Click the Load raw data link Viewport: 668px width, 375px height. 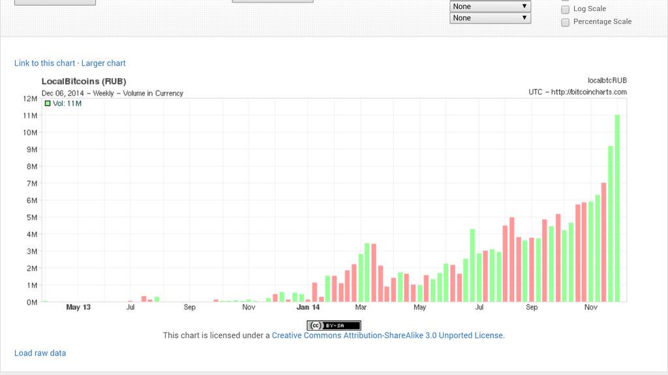(40, 353)
